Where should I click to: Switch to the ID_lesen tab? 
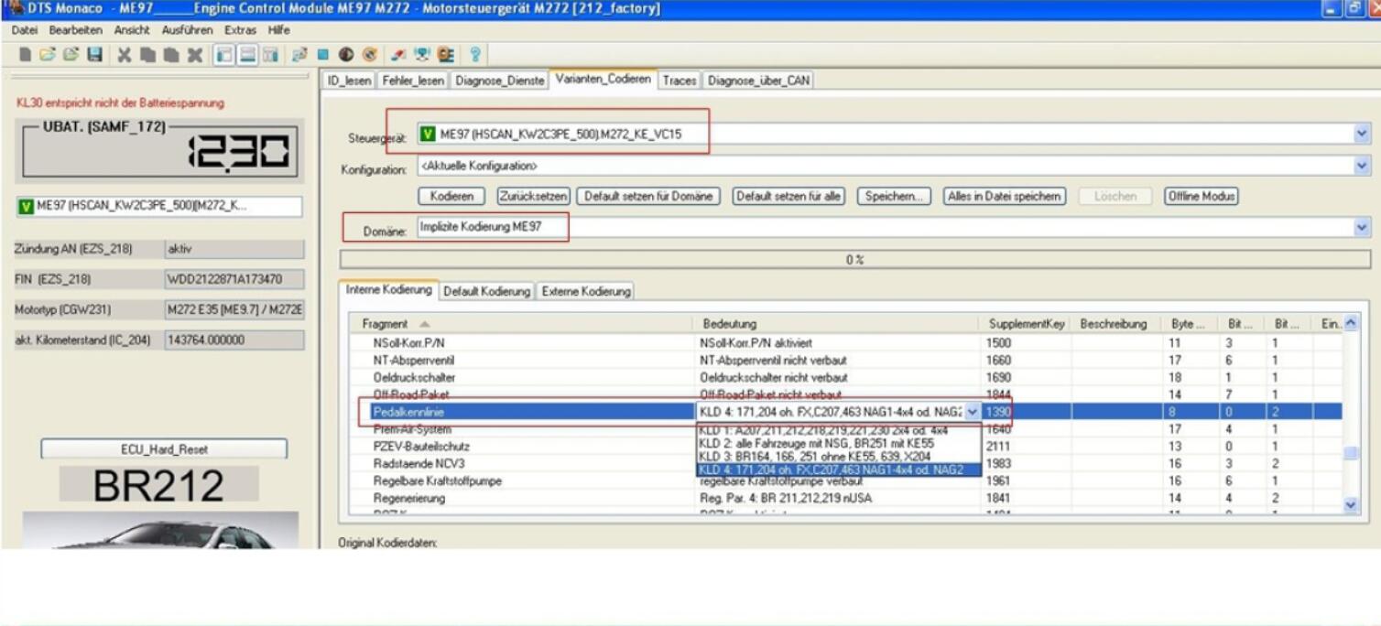(x=350, y=81)
